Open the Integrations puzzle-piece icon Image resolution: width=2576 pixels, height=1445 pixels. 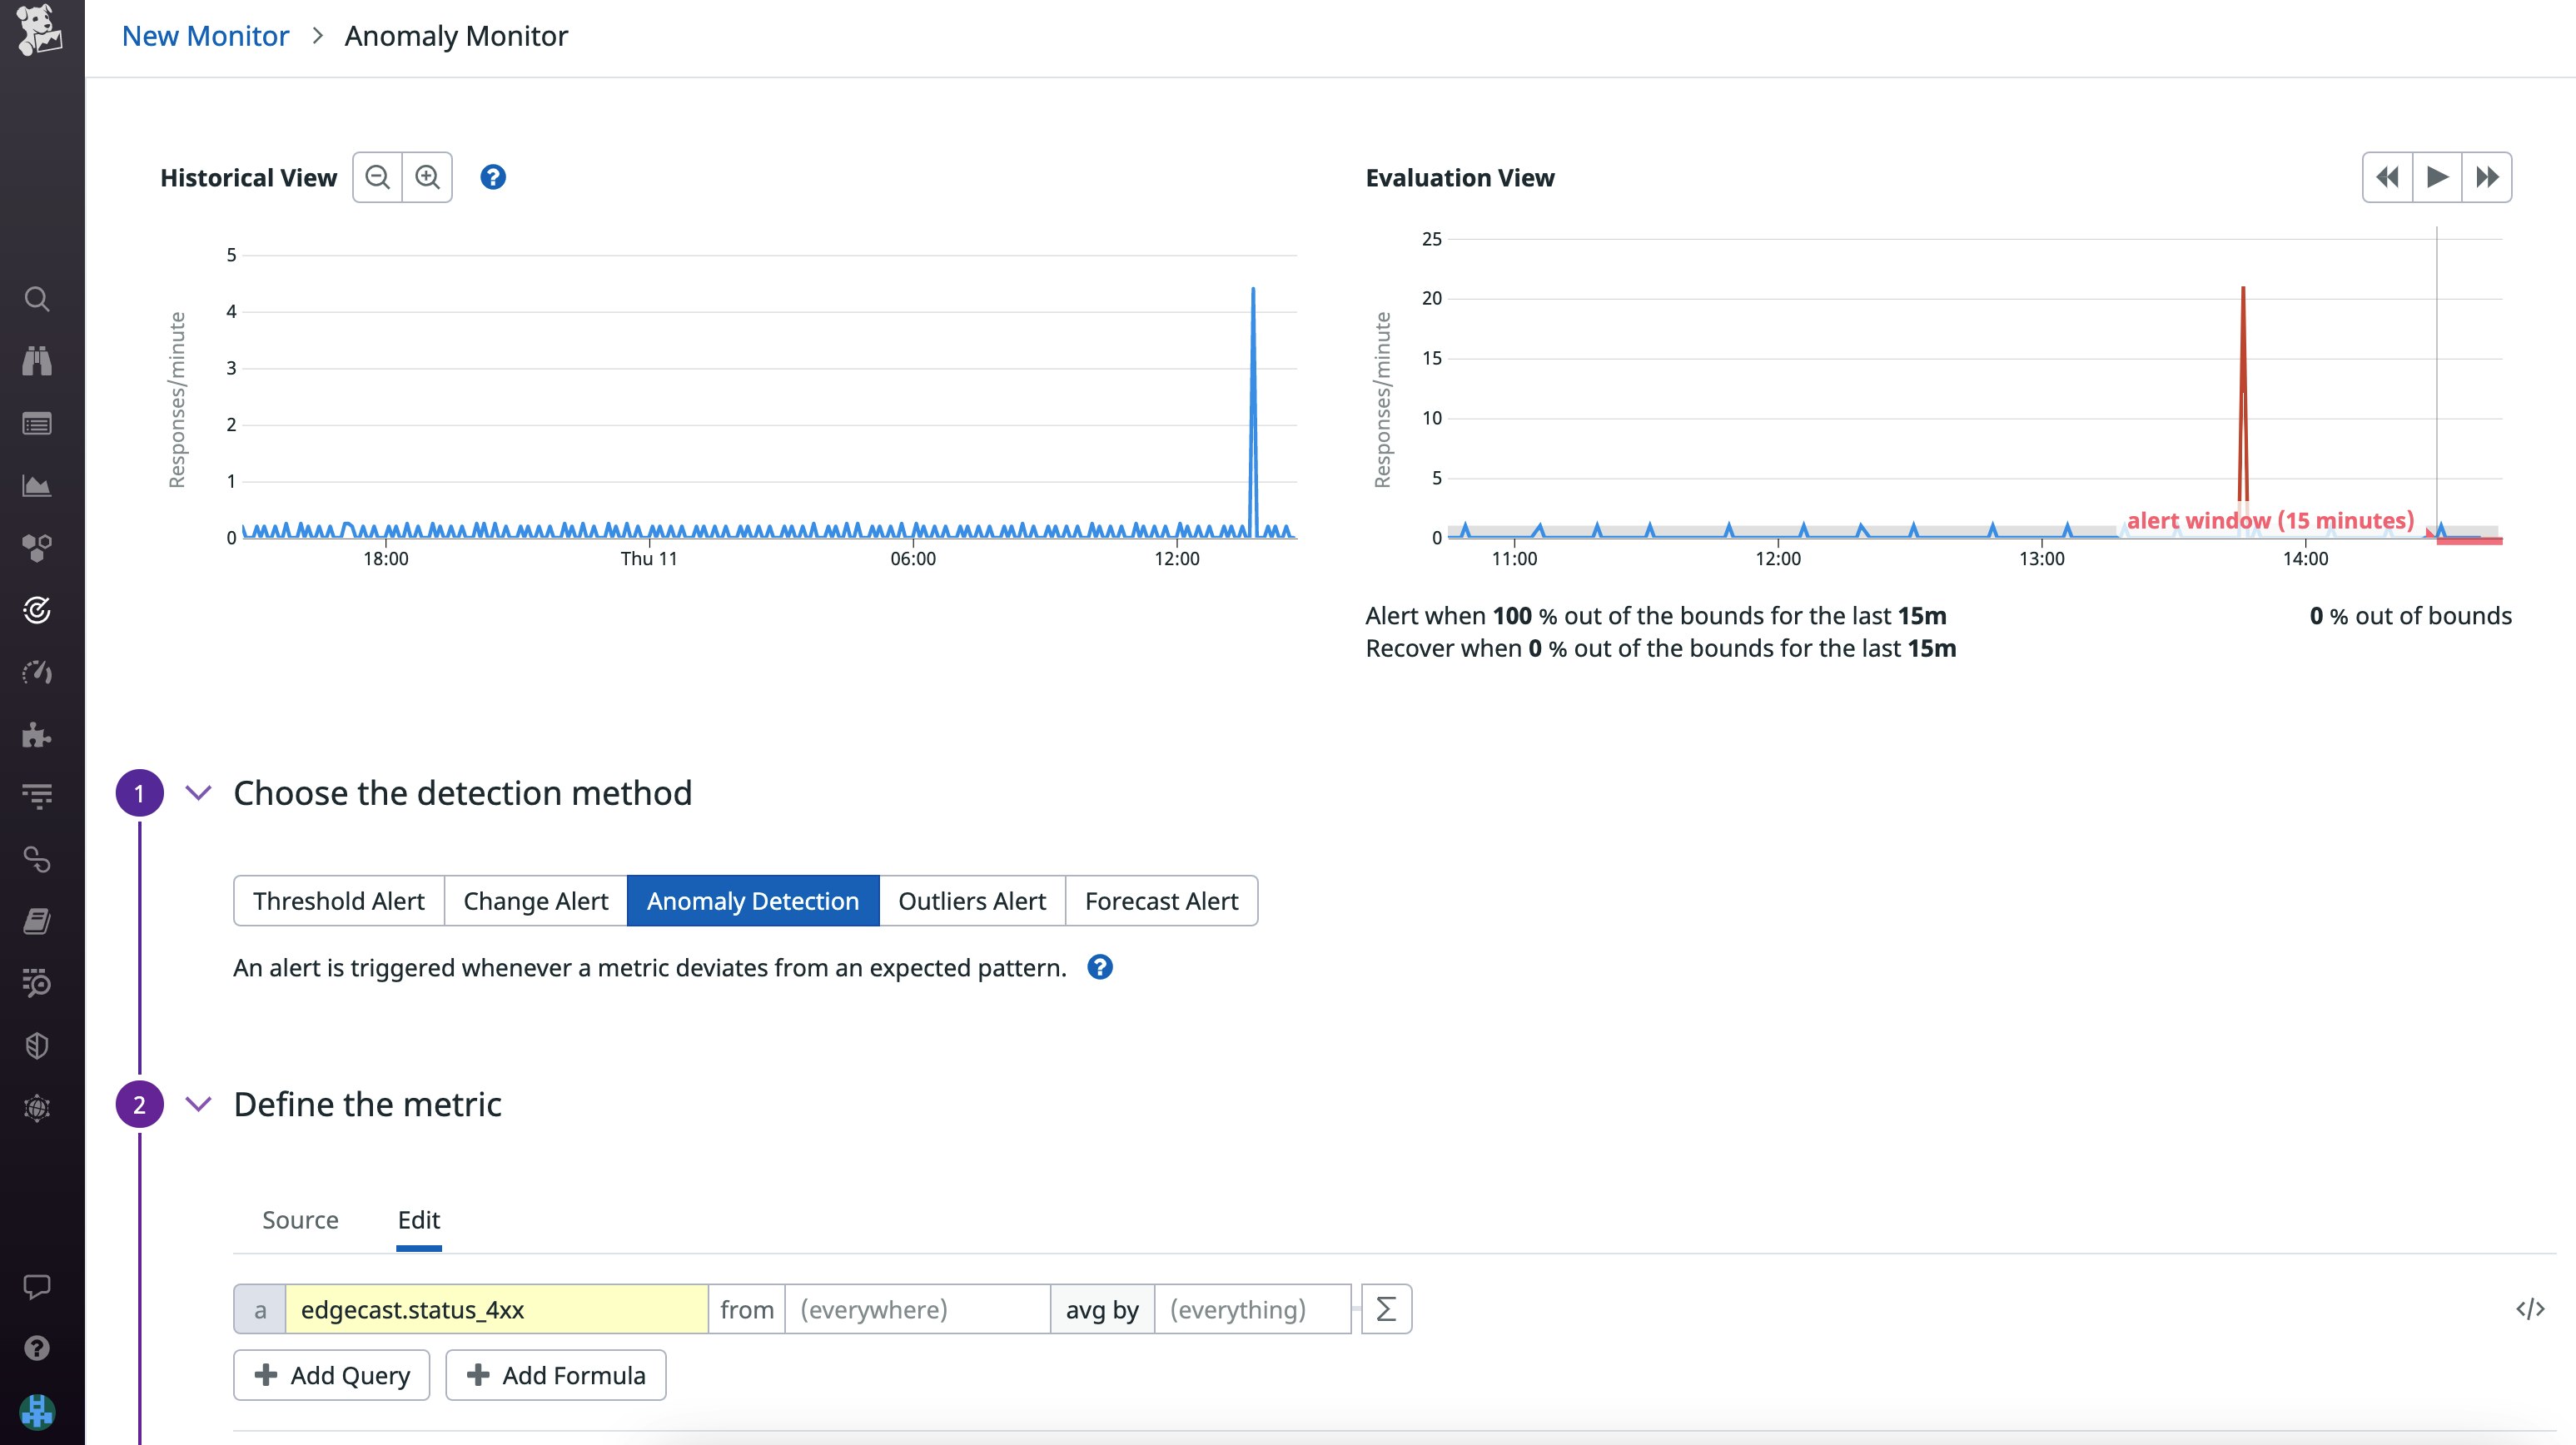click(x=37, y=736)
